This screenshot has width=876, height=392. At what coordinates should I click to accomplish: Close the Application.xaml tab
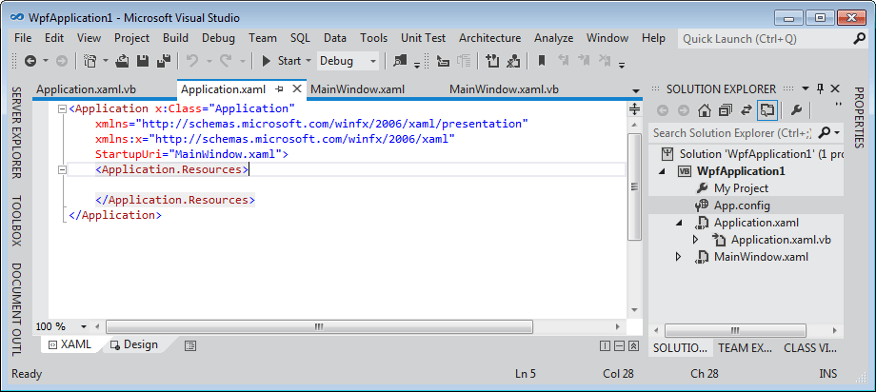coord(297,88)
